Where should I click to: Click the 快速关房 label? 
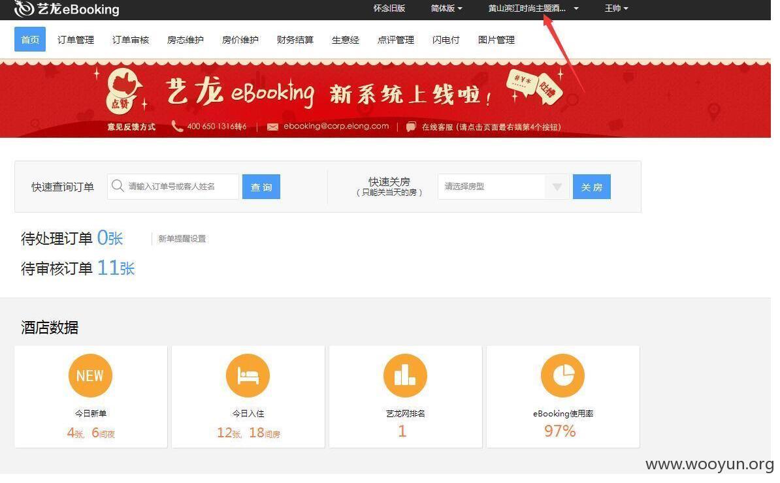389,181
